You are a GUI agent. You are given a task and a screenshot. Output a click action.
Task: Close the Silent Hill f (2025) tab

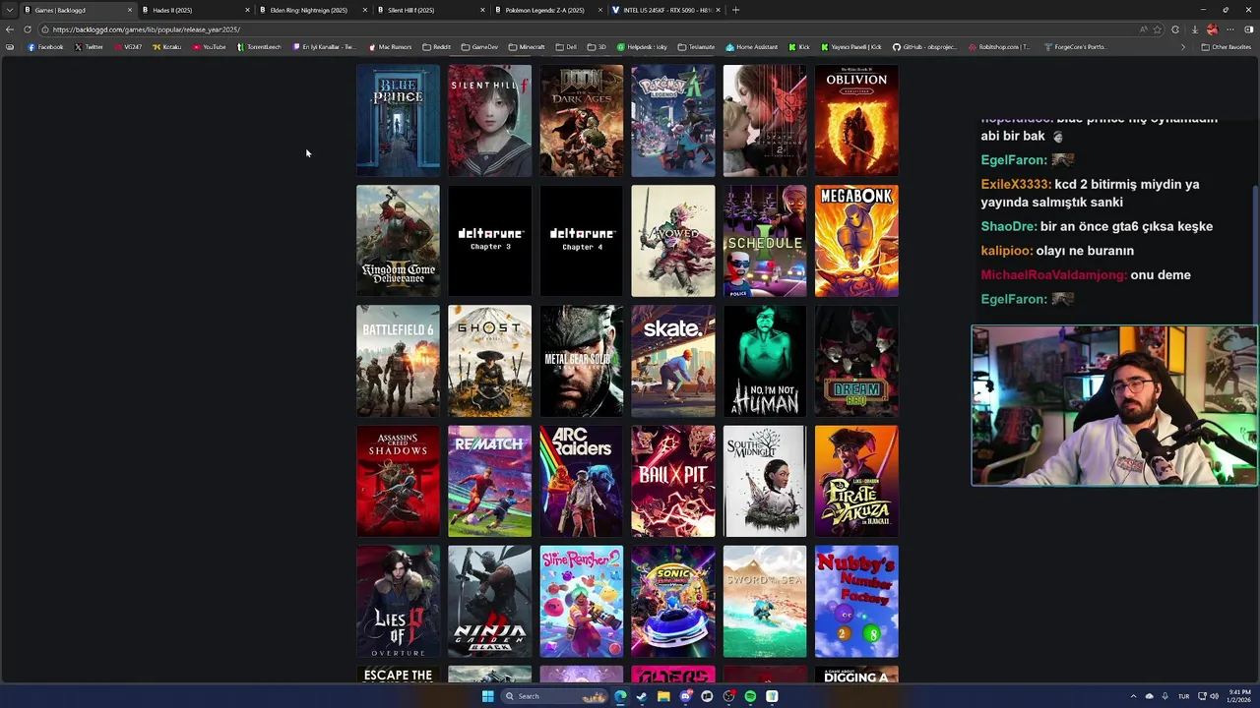[482, 10]
